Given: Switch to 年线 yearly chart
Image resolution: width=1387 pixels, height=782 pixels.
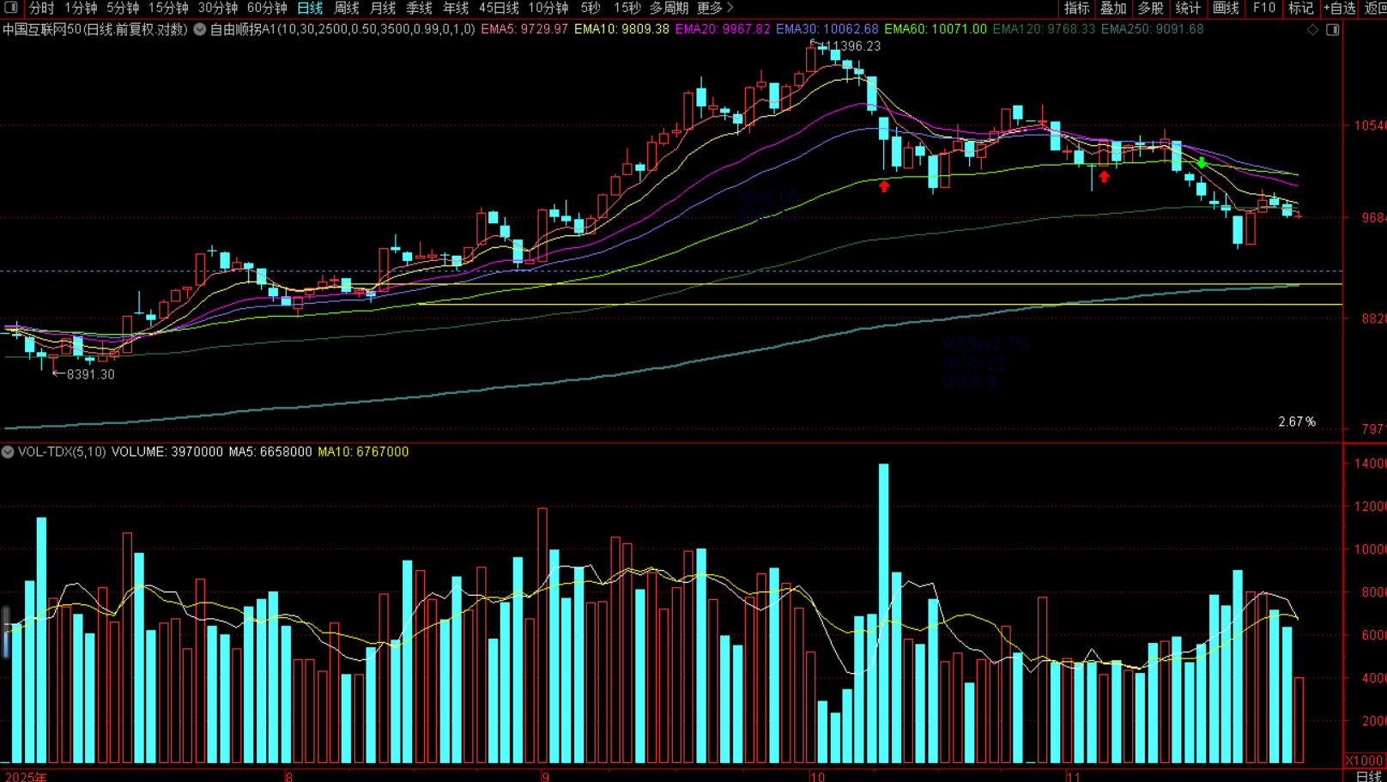Looking at the screenshot, I should pyautogui.click(x=456, y=8).
